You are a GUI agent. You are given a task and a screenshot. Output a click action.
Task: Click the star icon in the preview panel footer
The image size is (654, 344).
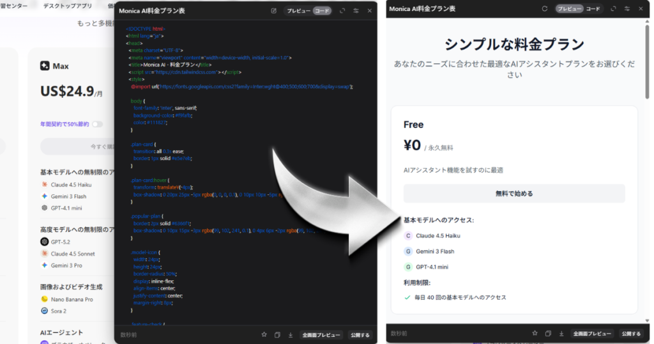pos(535,333)
